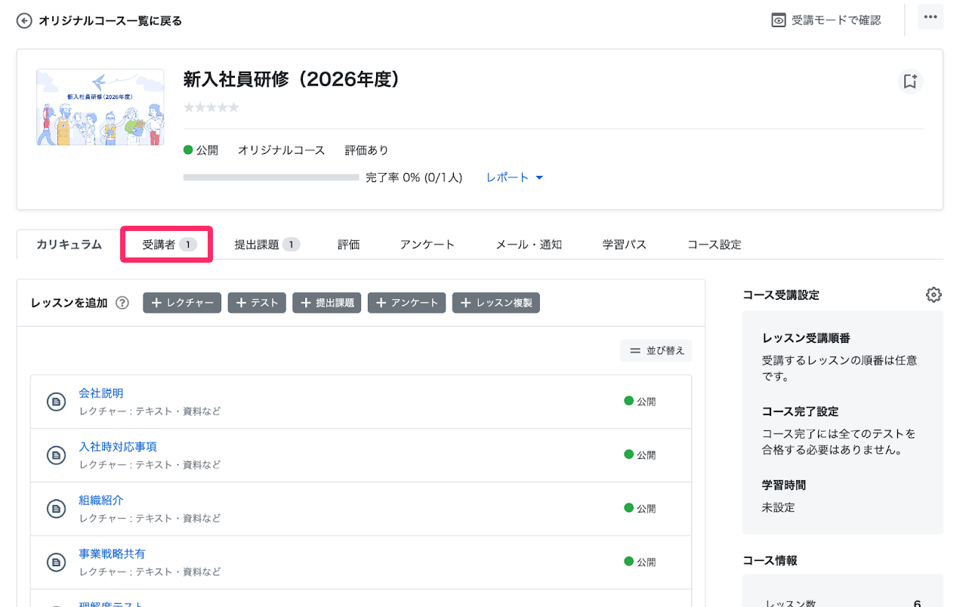This screenshot has height=607, width=969.
Task: Click the course thumbnail image
Action: (100, 107)
